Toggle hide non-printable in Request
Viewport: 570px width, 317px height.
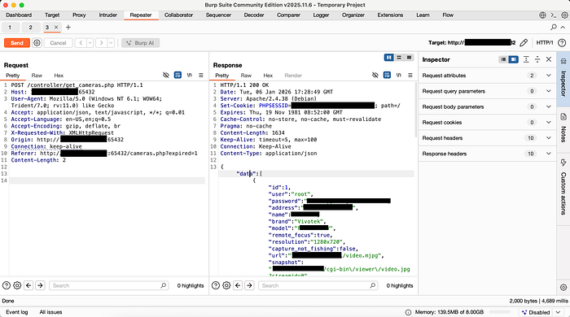166,75
